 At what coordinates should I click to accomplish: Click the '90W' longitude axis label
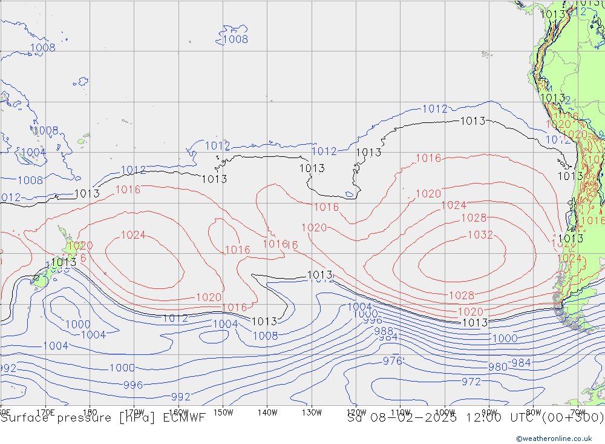pos(489,413)
